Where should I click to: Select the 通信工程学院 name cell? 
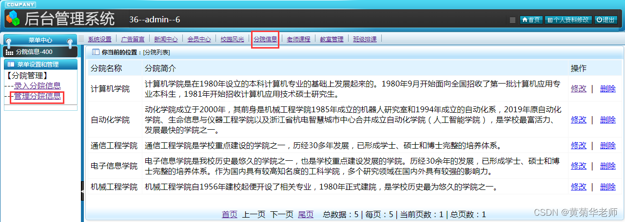[x=115, y=145]
